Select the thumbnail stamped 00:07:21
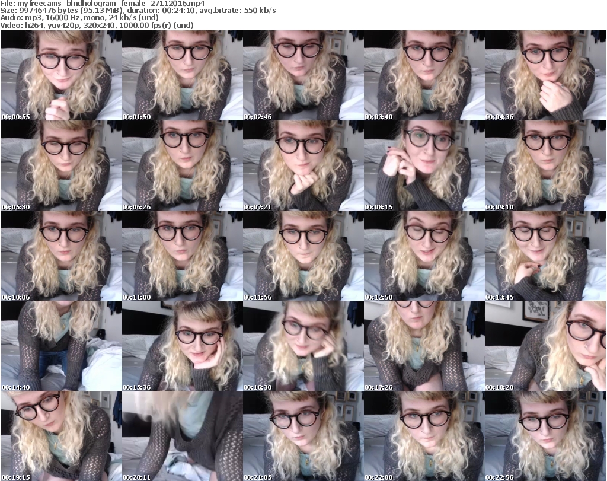Image resolution: width=607 pixels, height=481 pixels. (x=303, y=165)
